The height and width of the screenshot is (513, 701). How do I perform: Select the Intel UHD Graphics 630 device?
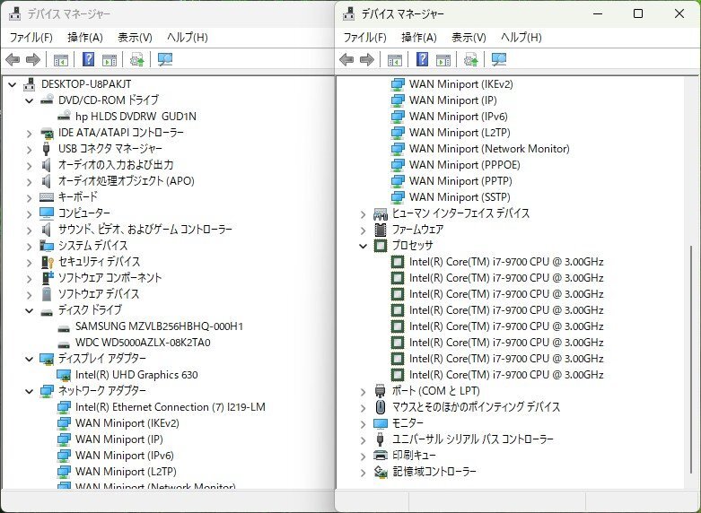(x=136, y=375)
